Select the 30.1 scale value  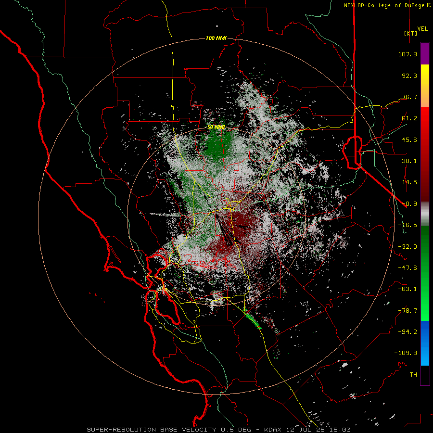(x=409, y=161)
